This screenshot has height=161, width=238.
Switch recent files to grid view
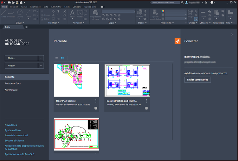62,58
